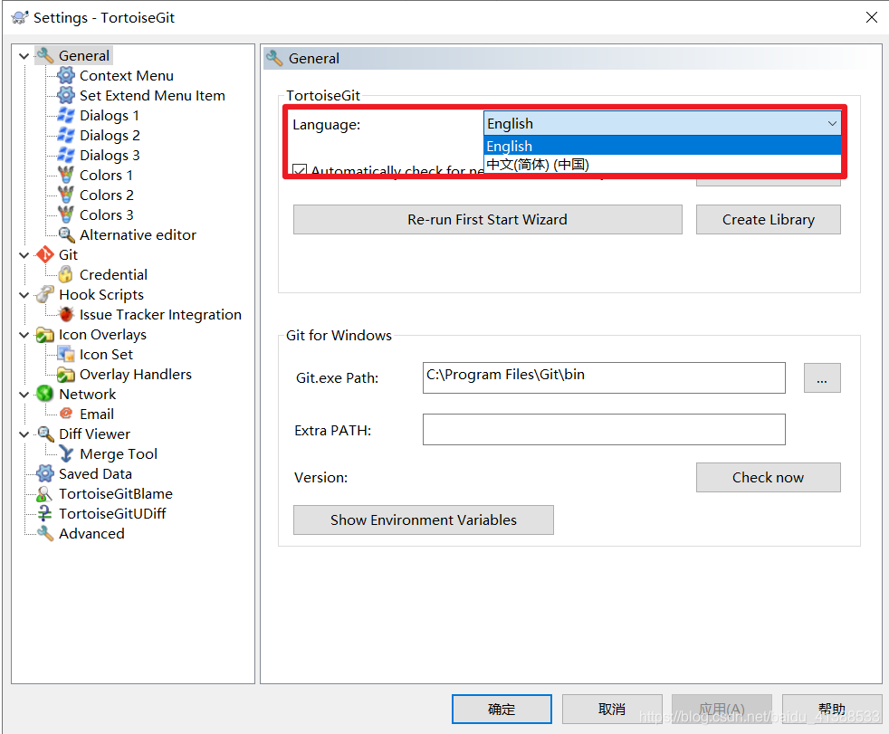Click Show Environment Variables button
889x734 pixels.
click(x=424, y=520)
